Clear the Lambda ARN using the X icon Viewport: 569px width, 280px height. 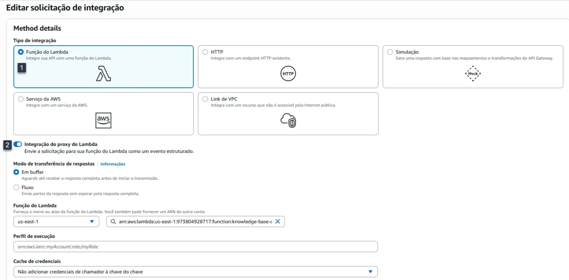click(278, 221)
